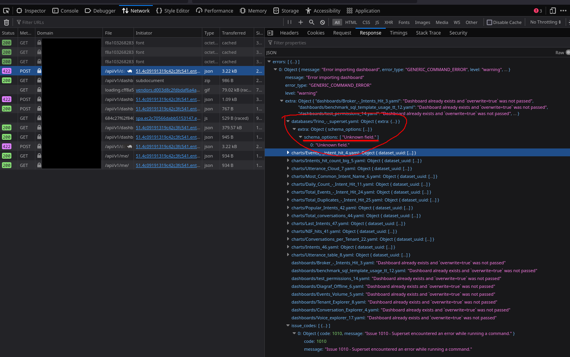Filter requests by Fonts

pyautogui.click(x=404, y=22)
